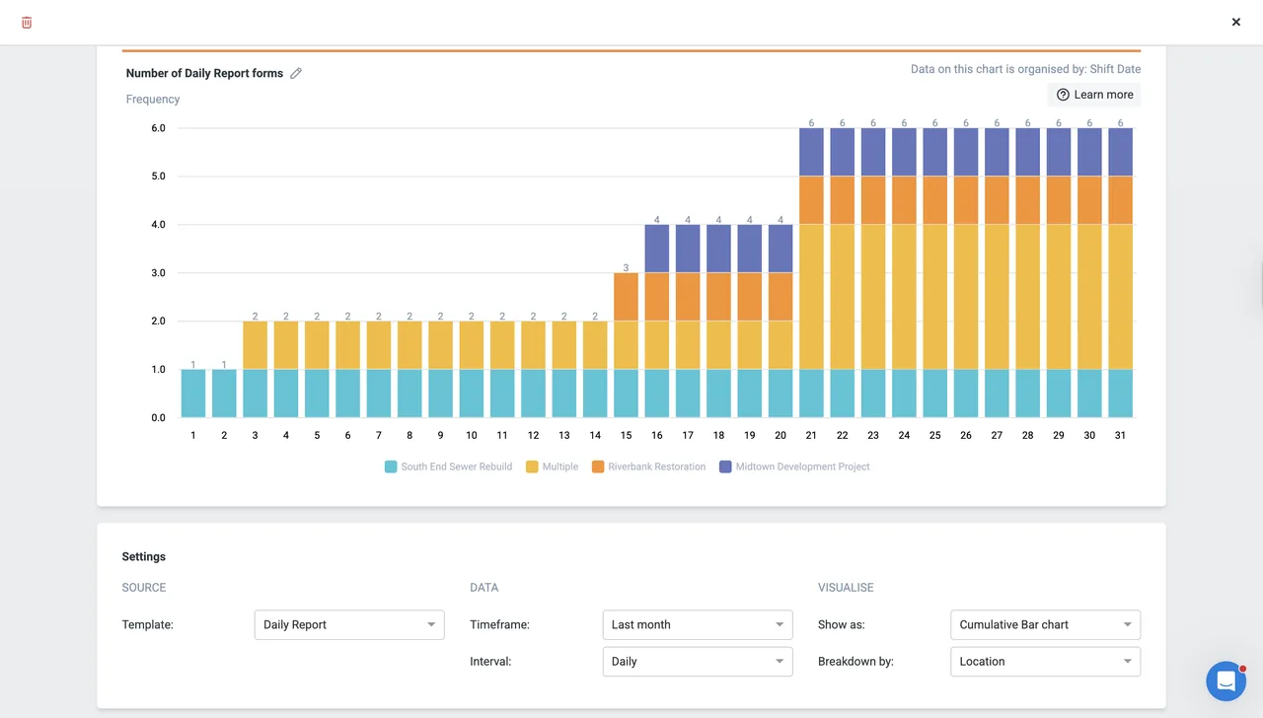
Task: Click the DATA section label
Action: (484, 587)
